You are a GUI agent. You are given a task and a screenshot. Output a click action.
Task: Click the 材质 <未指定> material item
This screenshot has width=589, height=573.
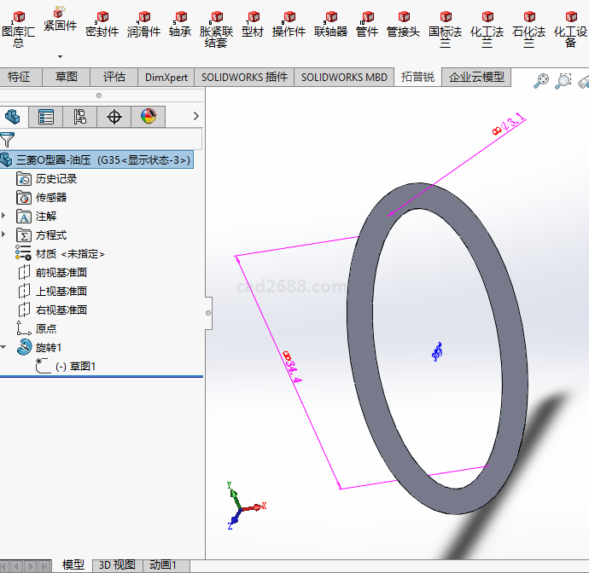(x=70, y=254)
